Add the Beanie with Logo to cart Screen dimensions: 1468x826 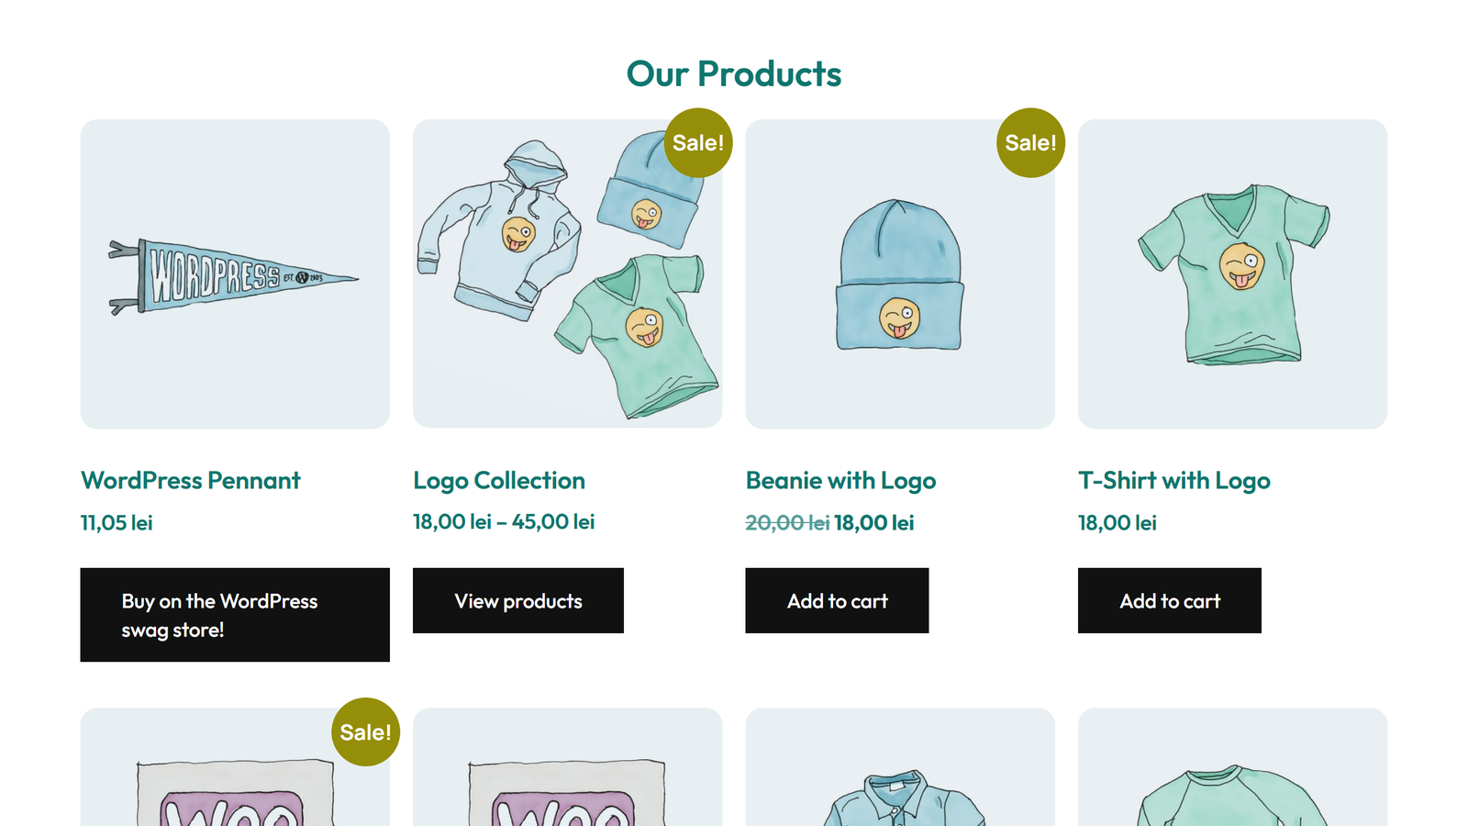pos(837,601)
